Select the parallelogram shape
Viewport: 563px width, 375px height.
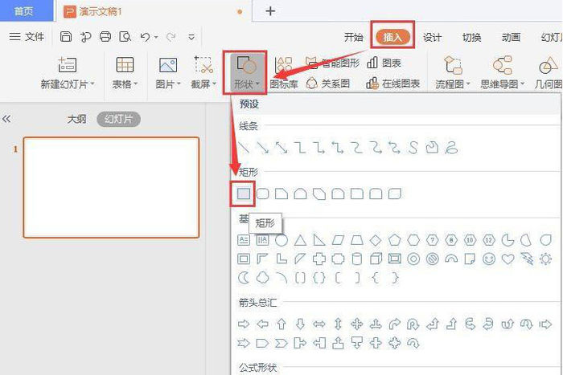point(338,240)
